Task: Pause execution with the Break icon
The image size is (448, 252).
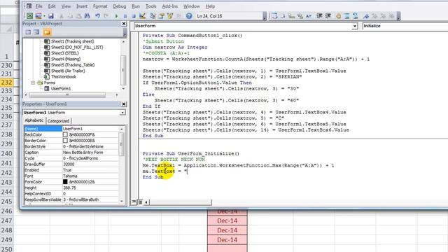Action: click(125, 16)
